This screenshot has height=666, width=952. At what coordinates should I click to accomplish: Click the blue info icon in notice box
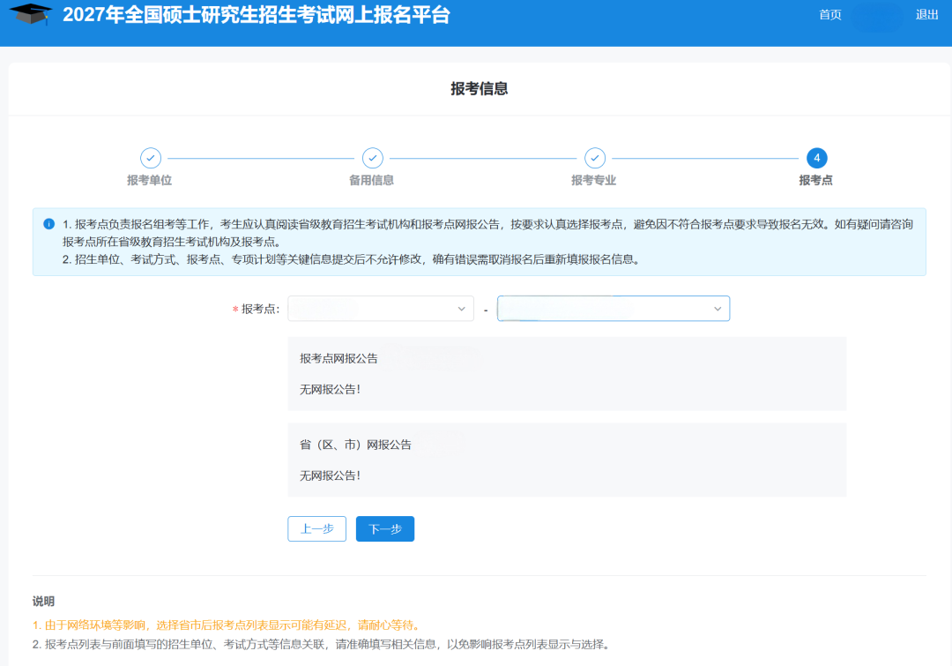click(49, 224)
